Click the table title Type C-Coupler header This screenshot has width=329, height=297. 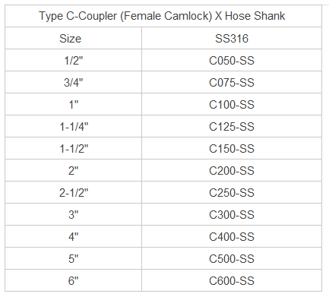tap(162, 16)
